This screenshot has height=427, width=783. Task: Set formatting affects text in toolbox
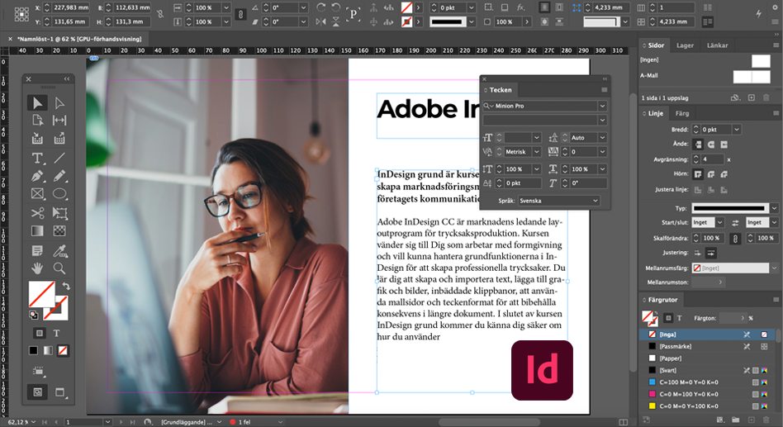[x=56, y=333]
